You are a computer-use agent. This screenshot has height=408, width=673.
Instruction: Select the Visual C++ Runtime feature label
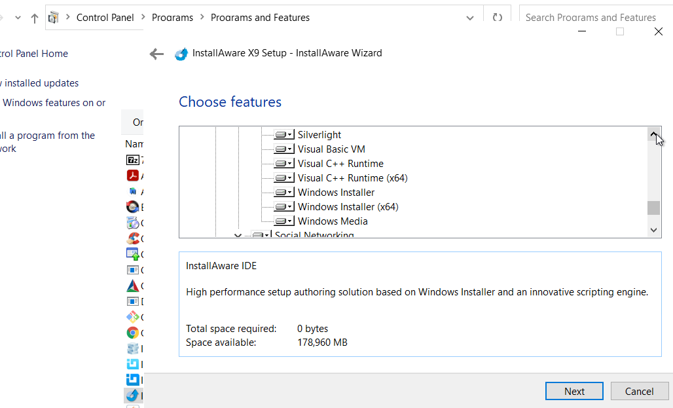click(x=341, y=164)
